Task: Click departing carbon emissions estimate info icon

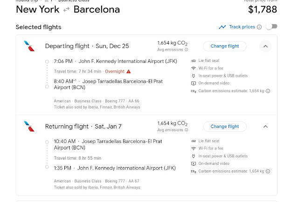Action: pos(268,91)
